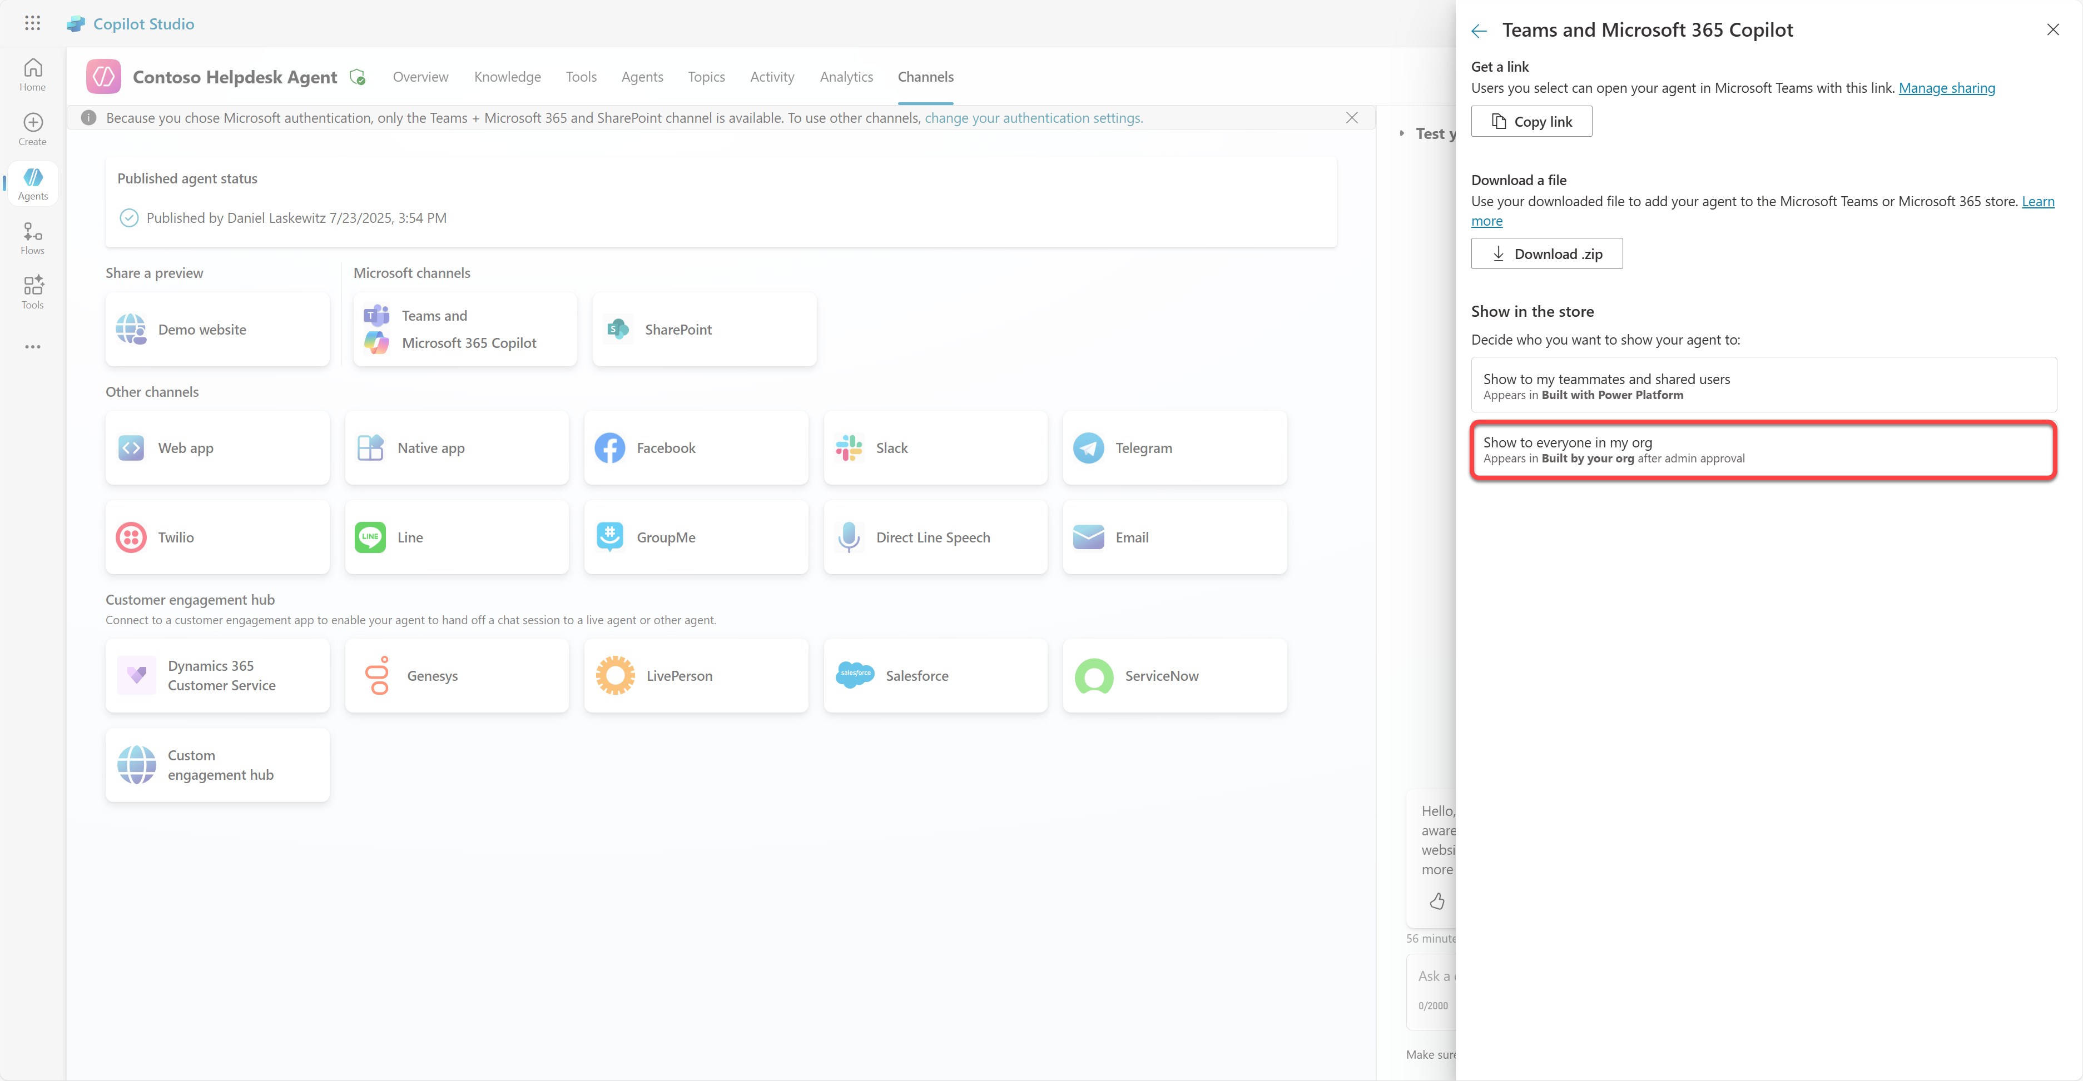Open the Slack channel tile
2083x1081 pixels.
935,447
